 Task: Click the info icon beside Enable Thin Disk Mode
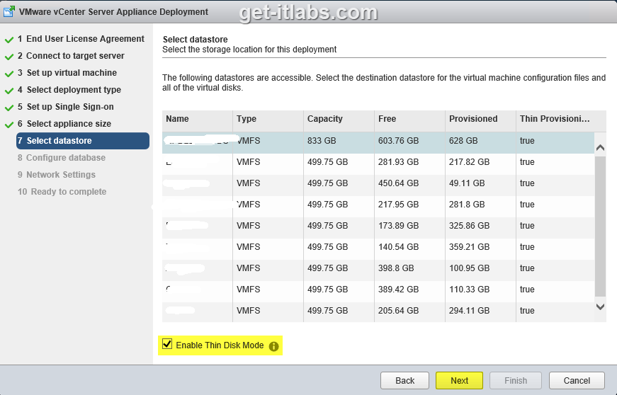tap(273, 345)
